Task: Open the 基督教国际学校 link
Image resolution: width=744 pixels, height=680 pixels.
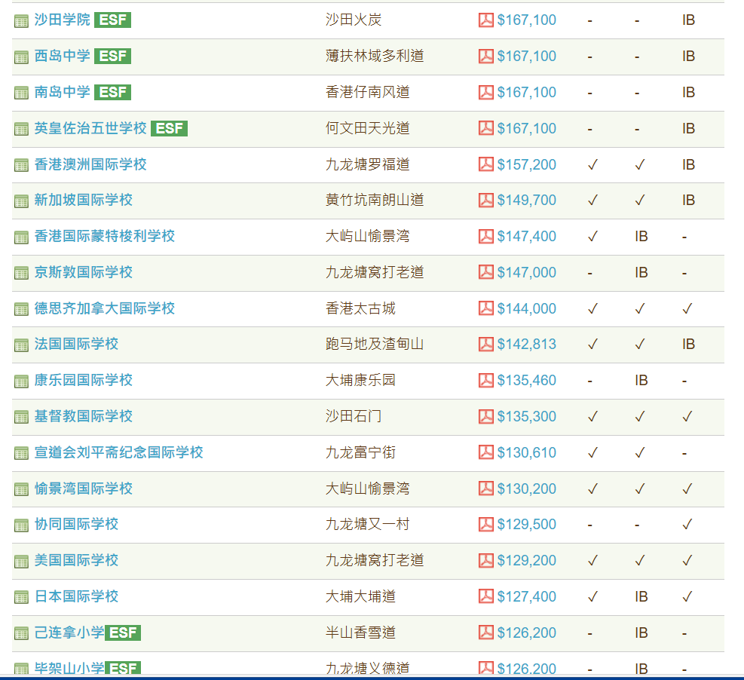Action: click(x=83, y=416)
